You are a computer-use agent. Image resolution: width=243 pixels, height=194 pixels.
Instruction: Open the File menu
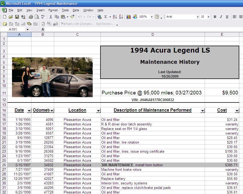(x=11, y=10)
